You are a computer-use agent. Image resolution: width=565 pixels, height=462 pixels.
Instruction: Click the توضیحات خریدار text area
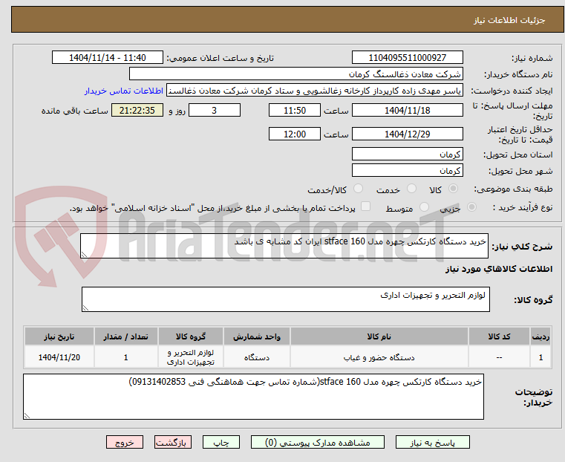[x=253, y=397]
